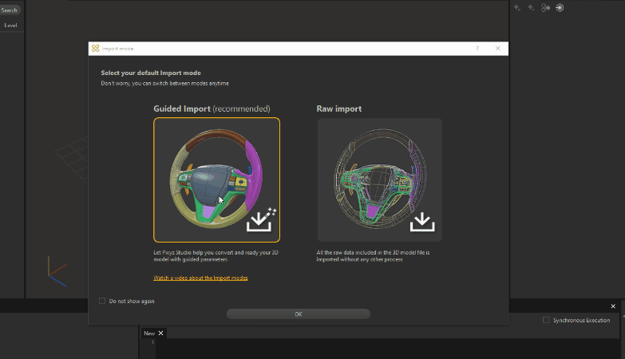Select the Level item in left panel
The width and height of the screenshot is (625, 359).
pos(10,26)
